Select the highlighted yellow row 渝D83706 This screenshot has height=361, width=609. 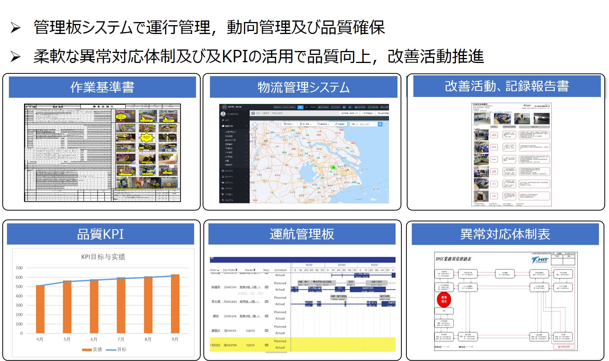point(230,345)
